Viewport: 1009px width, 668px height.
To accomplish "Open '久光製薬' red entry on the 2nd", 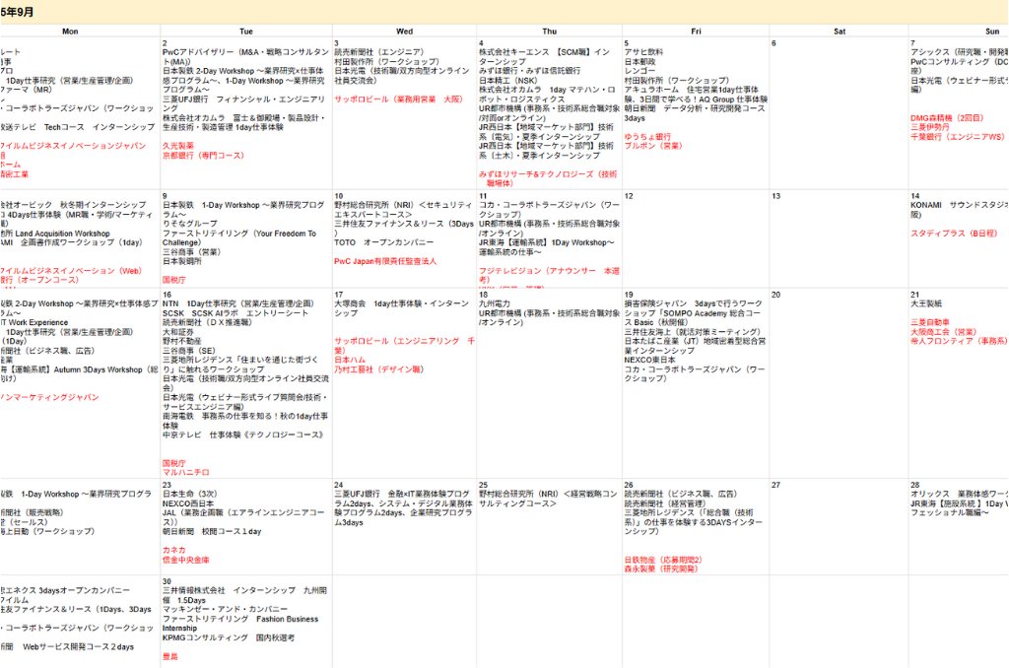I will click(x=177, y=146).
